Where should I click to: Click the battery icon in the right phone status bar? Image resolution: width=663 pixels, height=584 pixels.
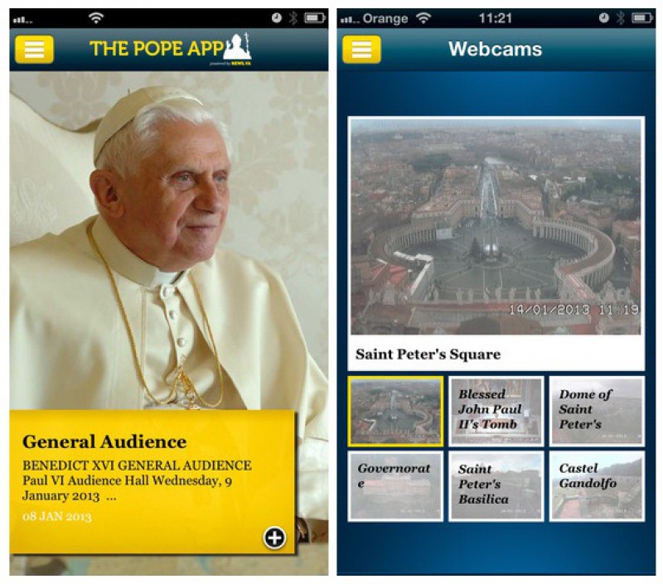[x=642, y=17]
